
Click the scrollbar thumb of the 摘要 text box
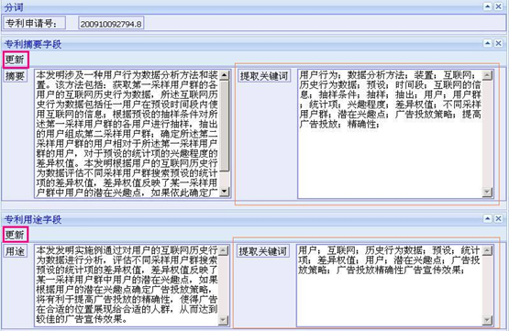pos(224,126)
